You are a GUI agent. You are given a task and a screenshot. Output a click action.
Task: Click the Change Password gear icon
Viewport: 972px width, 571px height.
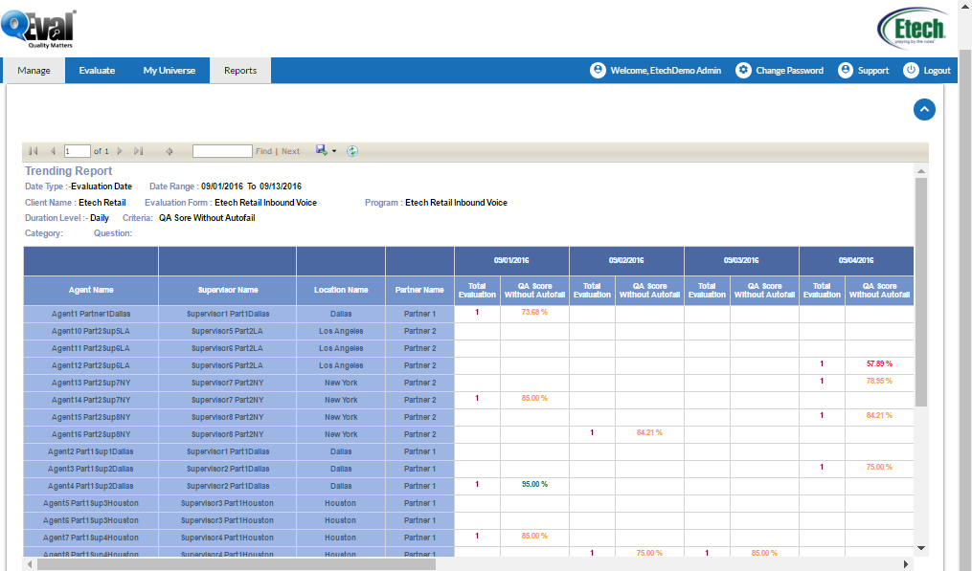pos(743,71)
